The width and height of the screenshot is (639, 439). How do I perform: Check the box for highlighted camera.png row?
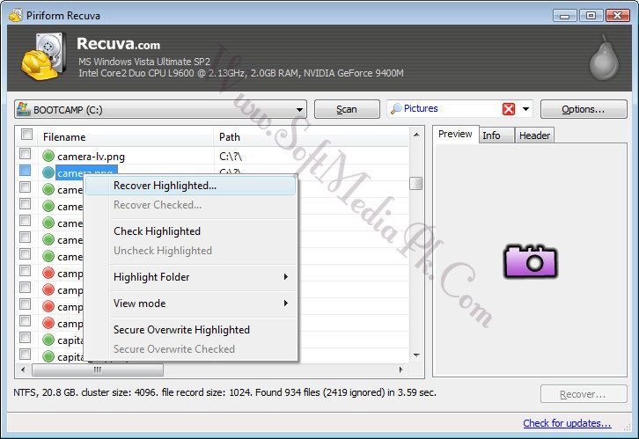26,170
